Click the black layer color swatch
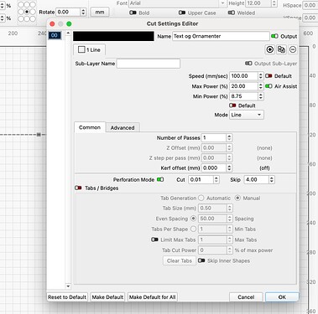The image size is (318, 314). 113,36
